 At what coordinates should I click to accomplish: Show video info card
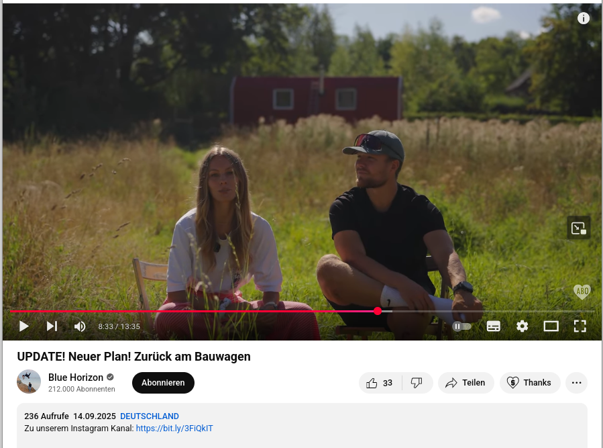coord(583,18)
